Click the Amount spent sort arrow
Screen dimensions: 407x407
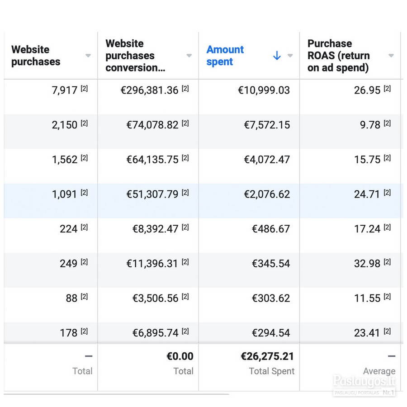(x=277, y=56)
